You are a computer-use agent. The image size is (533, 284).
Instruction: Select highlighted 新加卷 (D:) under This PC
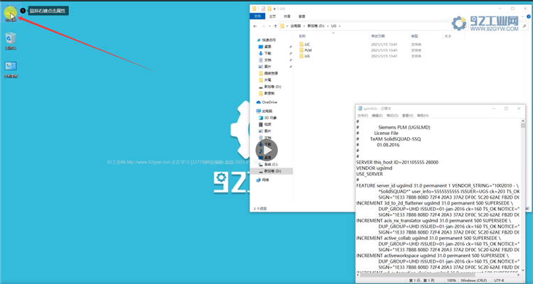point(270,171)
